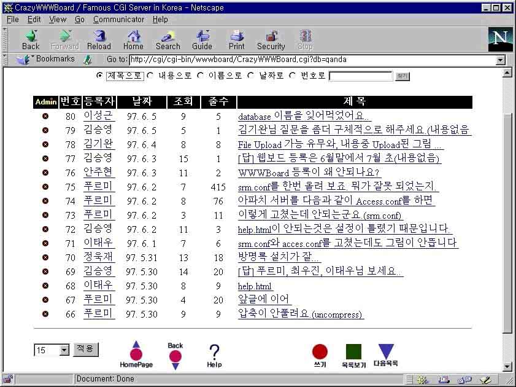Click the blue 다음목록 next list icon

tap(386, 356)
